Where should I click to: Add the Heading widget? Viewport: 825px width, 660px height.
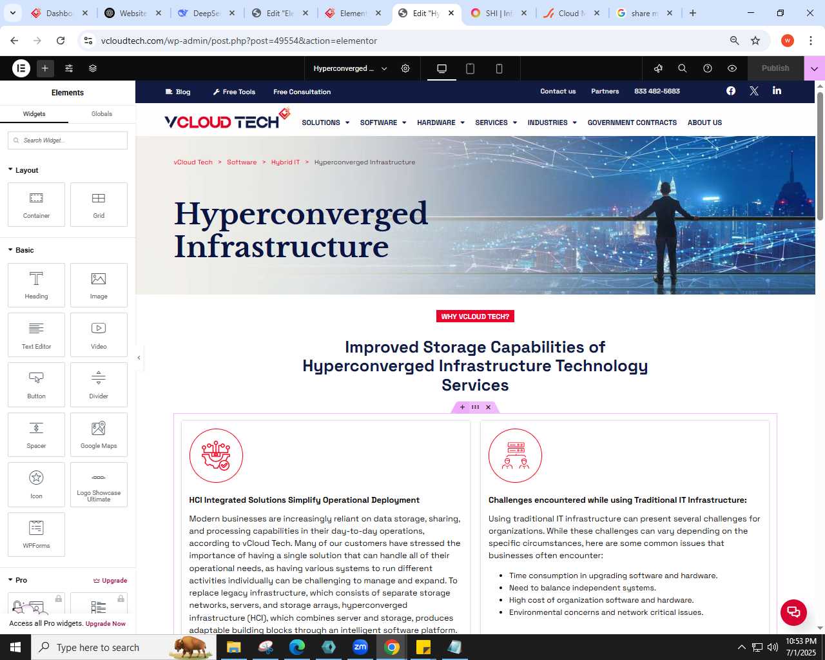36,285
